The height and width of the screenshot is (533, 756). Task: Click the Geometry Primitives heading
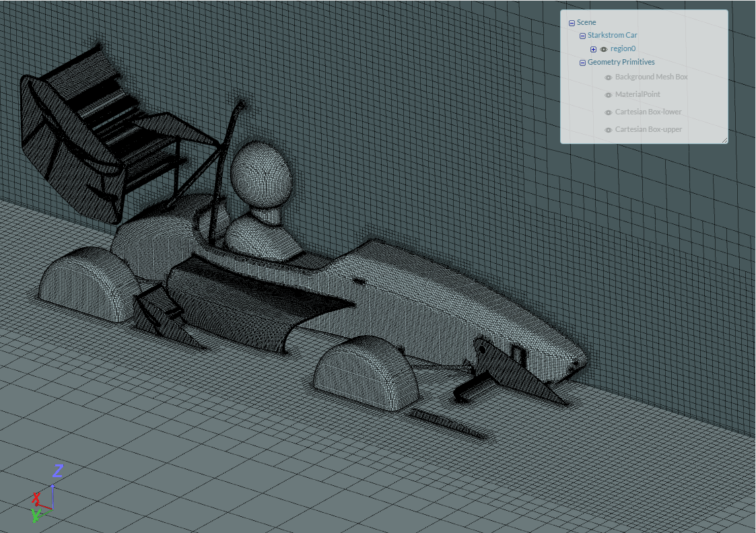click(621, 62)
